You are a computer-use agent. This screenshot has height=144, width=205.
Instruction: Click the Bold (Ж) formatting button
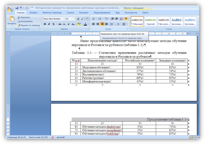(44, 24)
